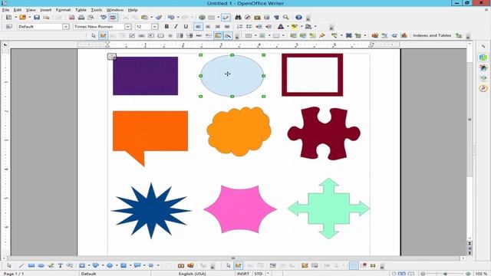Screen dimensions: 491x276
Task: Click the Insert Chart icon on toolbar
Action: tap(404, 36)
